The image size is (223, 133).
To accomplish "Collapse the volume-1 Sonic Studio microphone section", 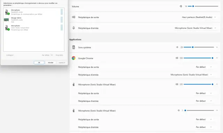I will point(217,110).
